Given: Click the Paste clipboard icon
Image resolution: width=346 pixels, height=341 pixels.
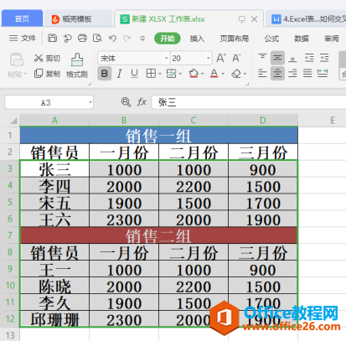Looking at the screenshot, I should 17,59.
